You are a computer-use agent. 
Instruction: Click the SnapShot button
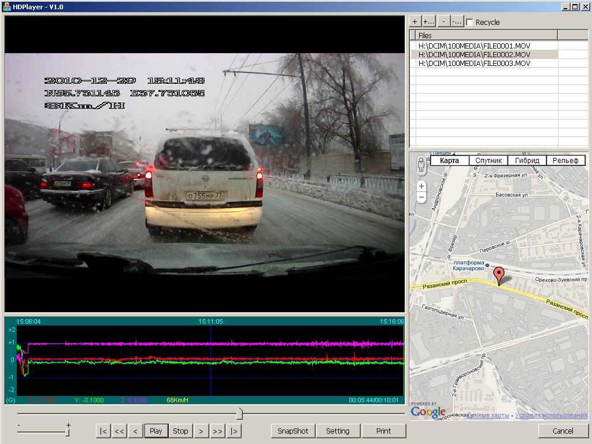click(293, 431)
